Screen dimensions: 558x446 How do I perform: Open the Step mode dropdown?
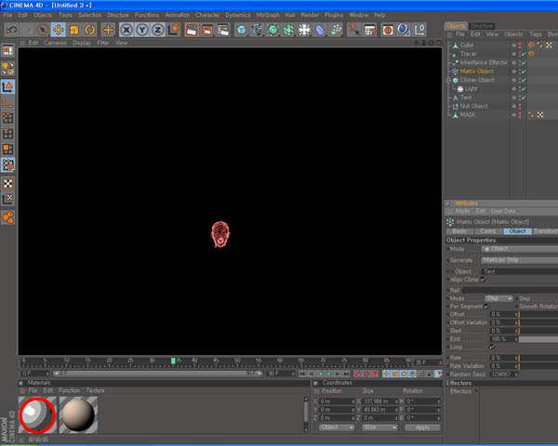click(498, 298)
